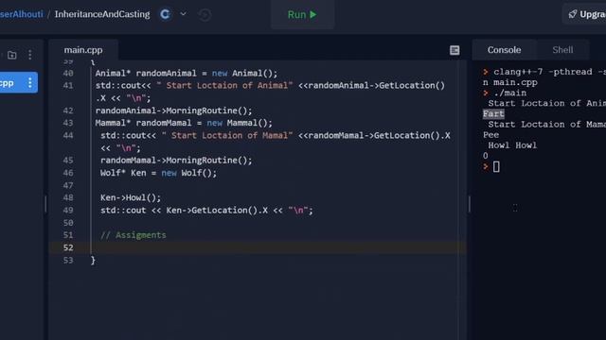Toggle the editor layout icon above the code

(x=454, y=50)
